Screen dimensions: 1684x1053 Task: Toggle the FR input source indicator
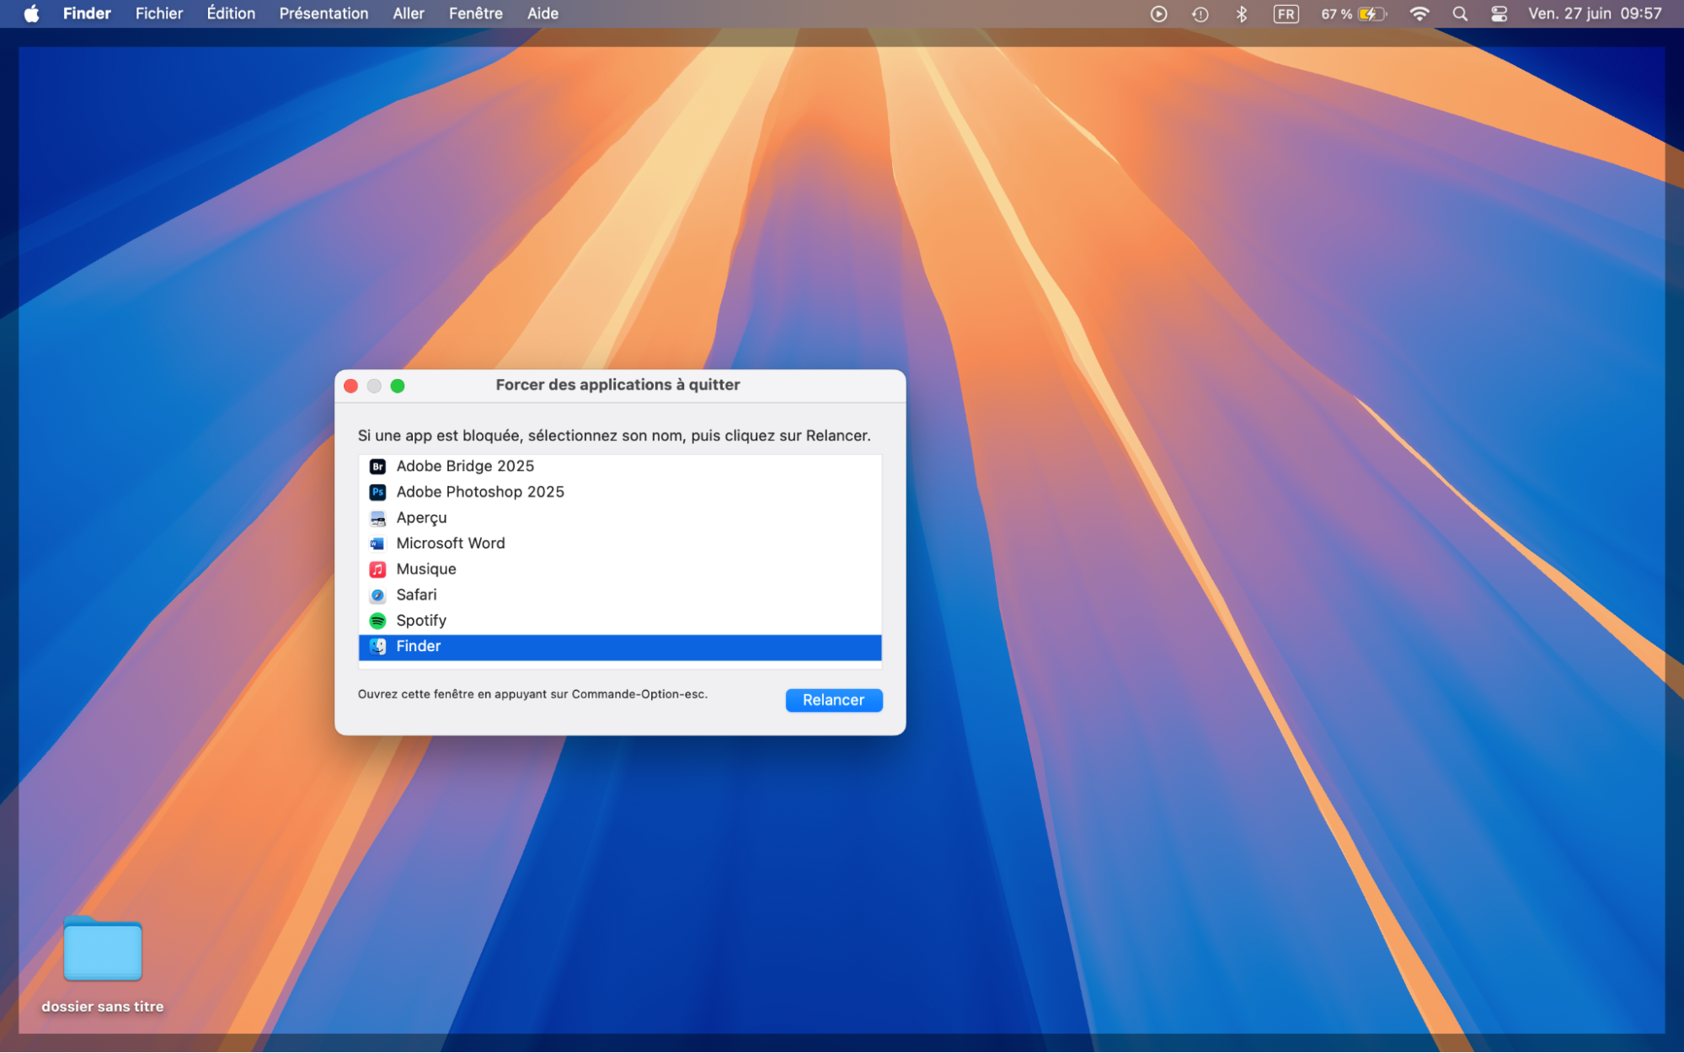(1285, 13)
